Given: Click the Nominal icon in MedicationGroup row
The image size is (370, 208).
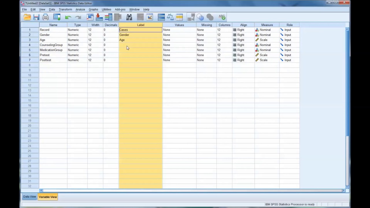Looking at the screenshot, I should click(257, 50).
